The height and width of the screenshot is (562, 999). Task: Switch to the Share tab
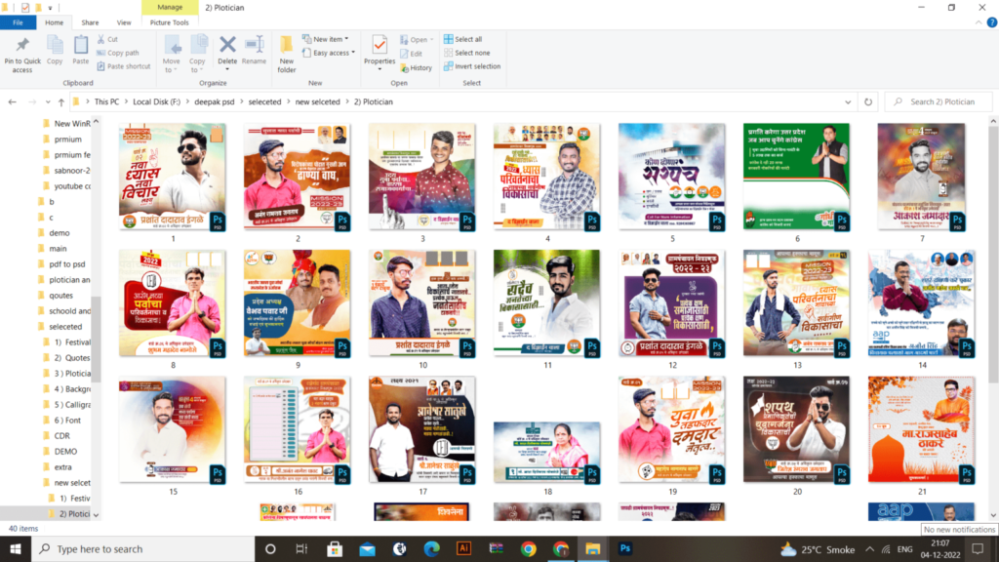coord(90,22)
